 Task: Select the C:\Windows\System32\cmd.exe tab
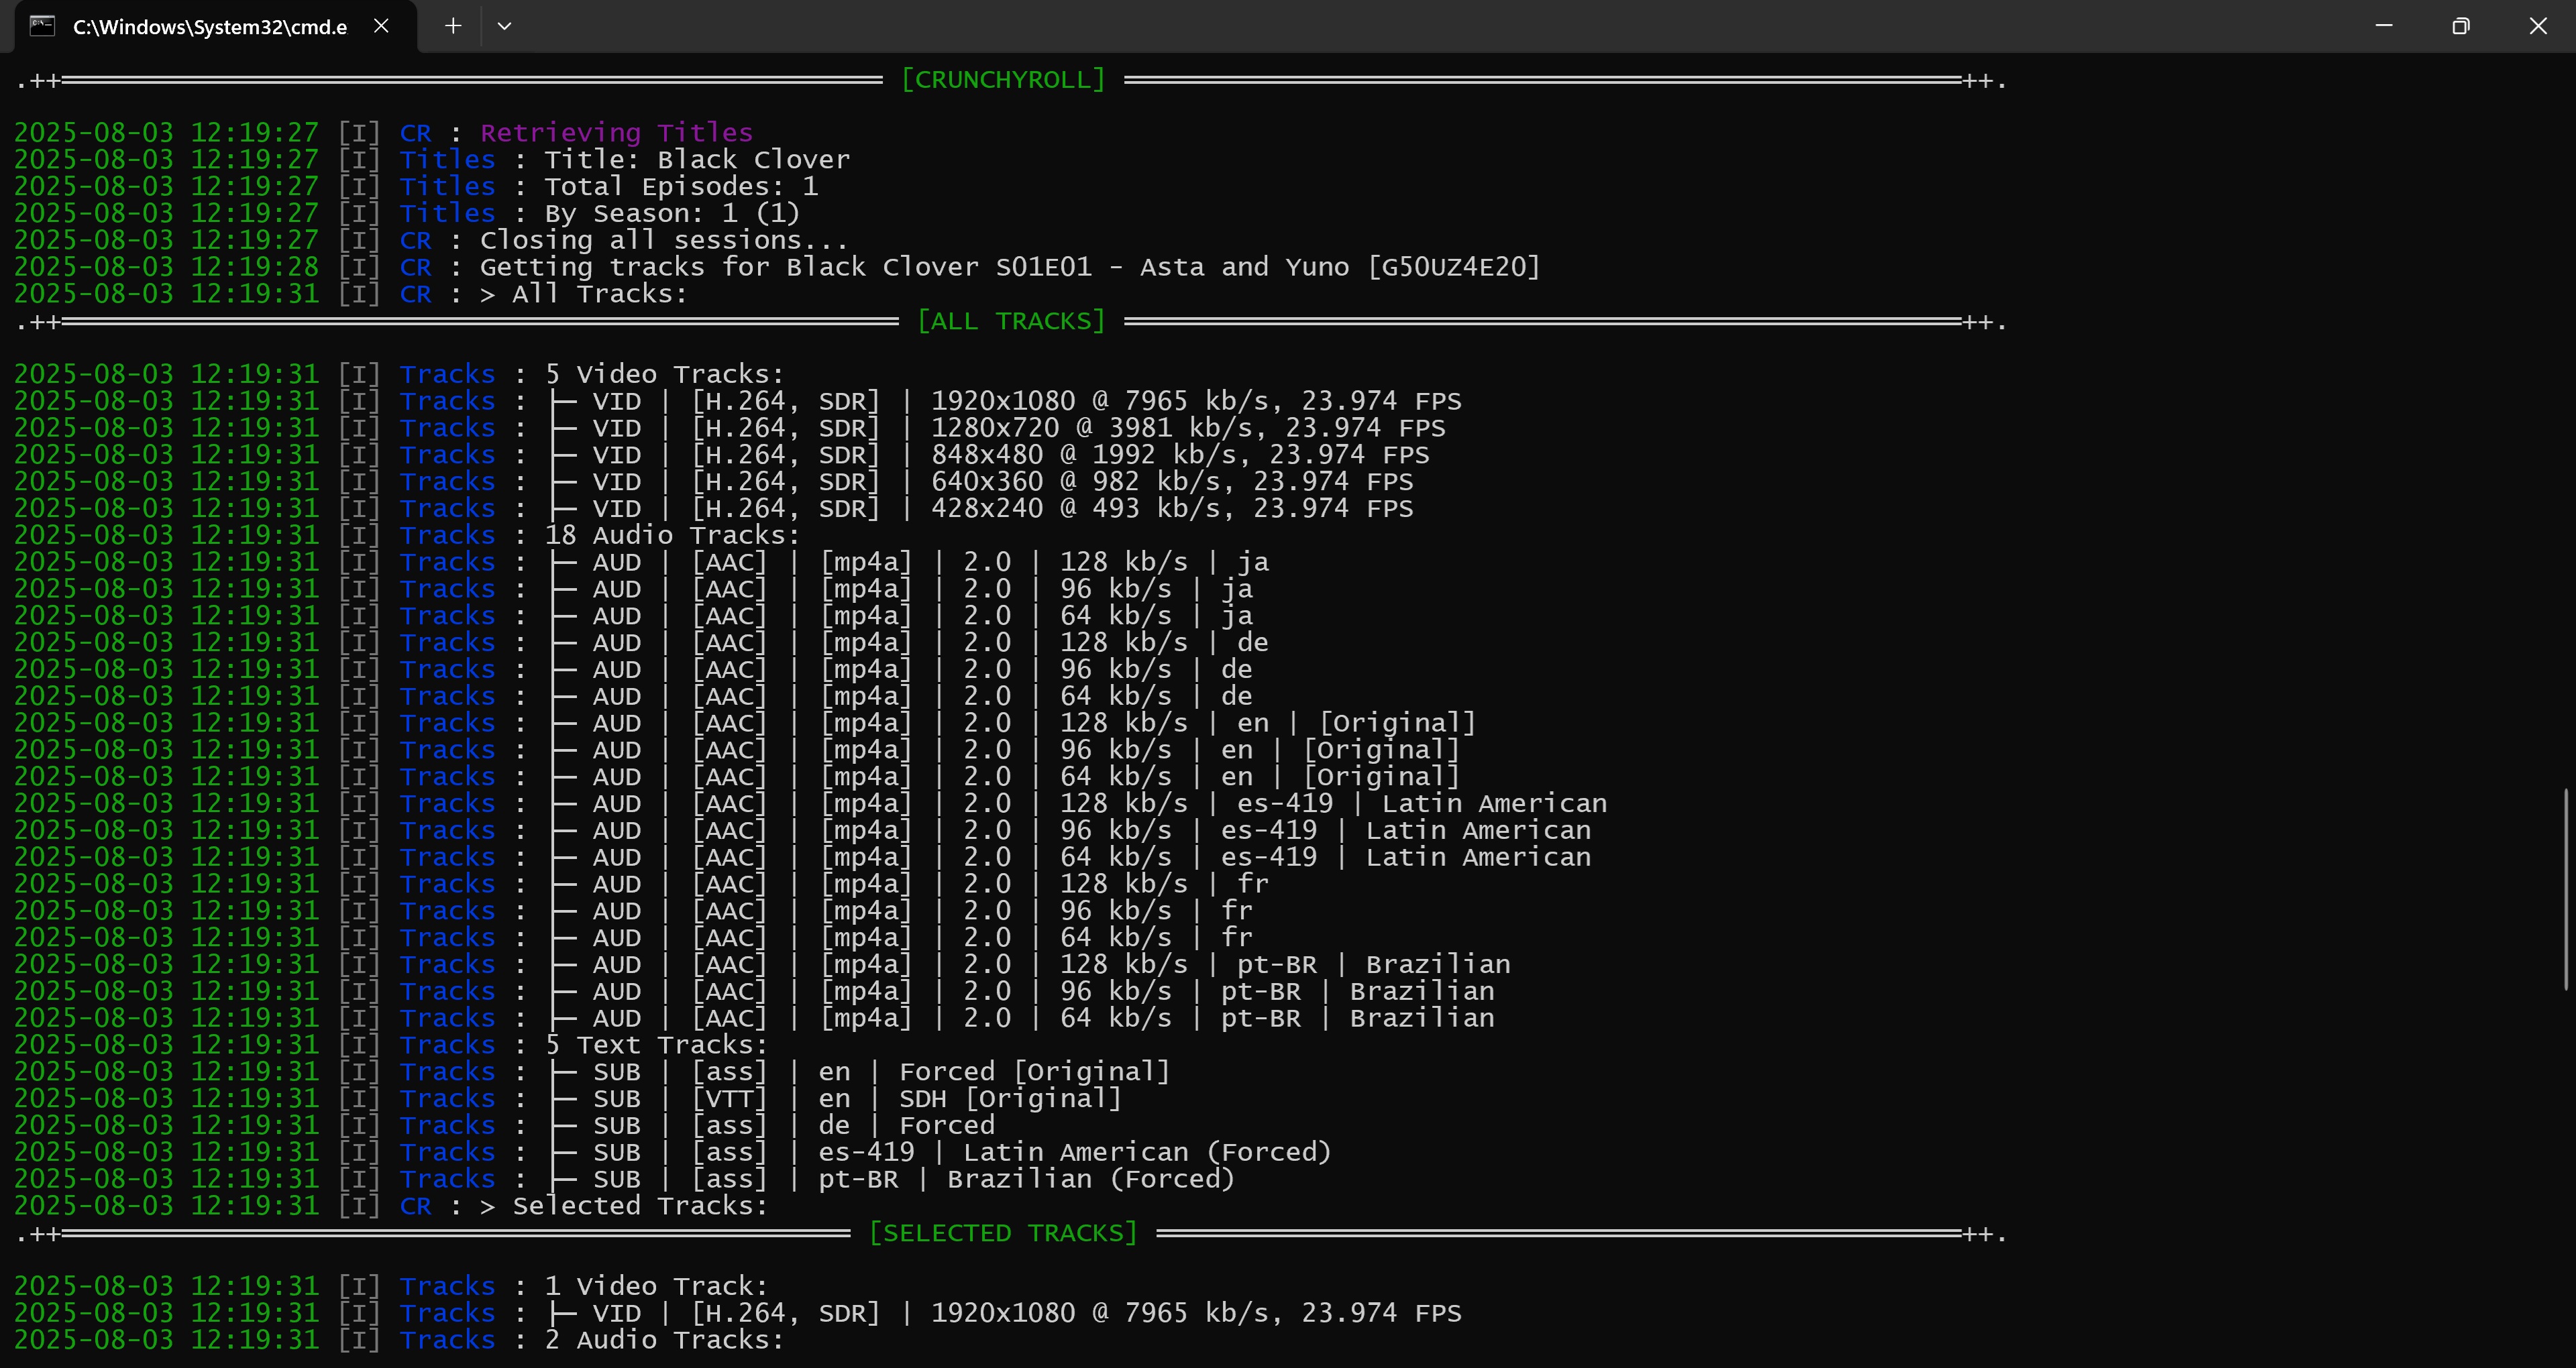tap(210, 27)
